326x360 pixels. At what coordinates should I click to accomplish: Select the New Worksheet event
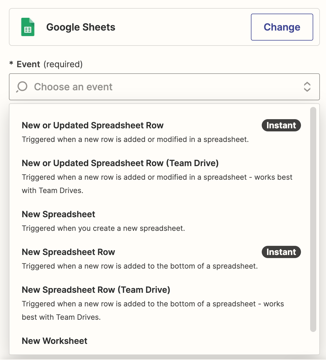(x=55, y=341)
